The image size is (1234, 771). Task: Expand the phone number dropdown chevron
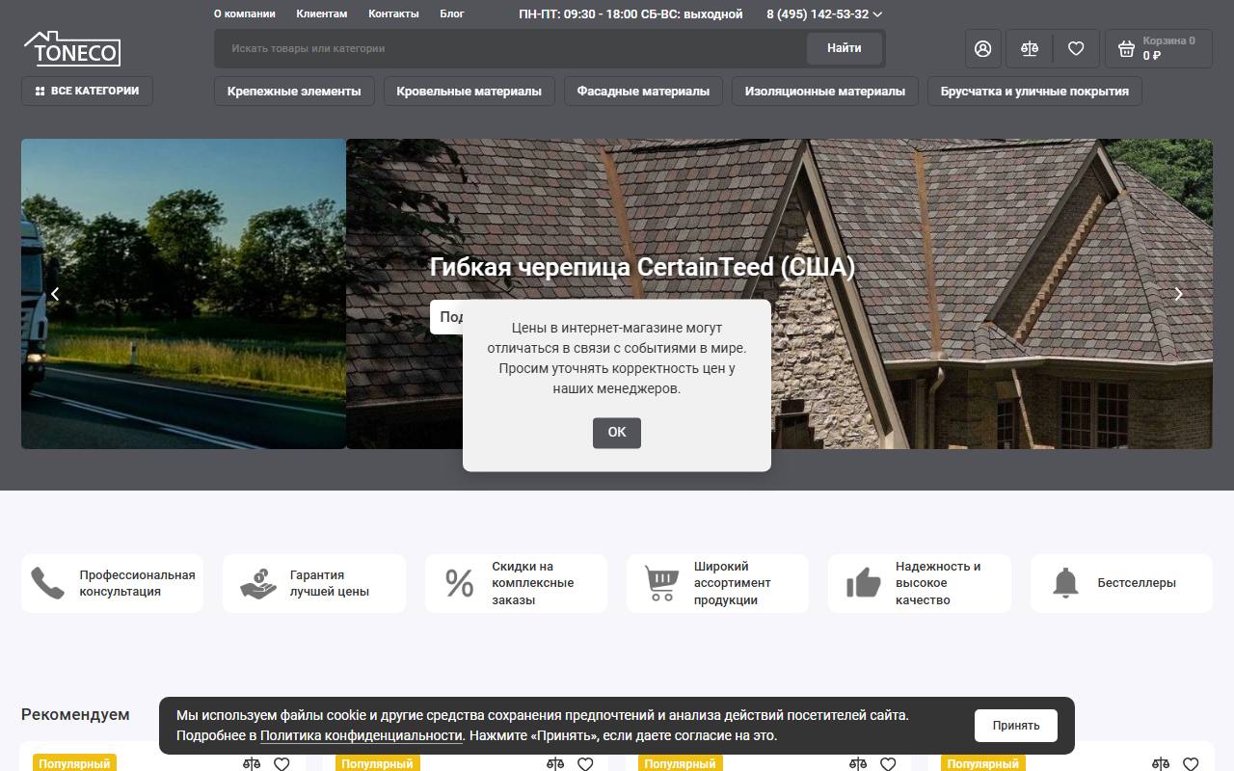tap(877, 14)
